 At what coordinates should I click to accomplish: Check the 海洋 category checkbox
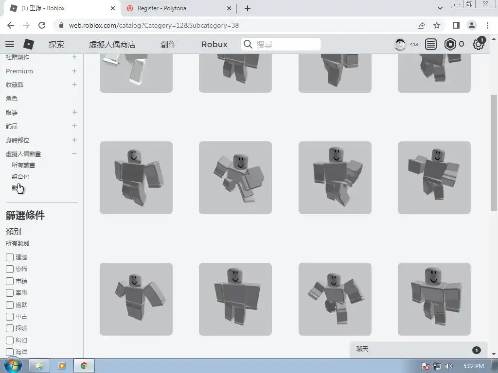10,352
